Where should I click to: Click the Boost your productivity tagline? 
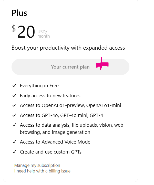[x=68, y=48]
